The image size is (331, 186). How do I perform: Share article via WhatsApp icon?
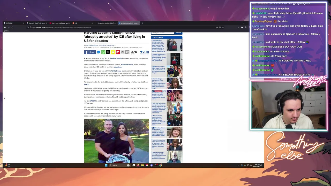tap(103, 52)
